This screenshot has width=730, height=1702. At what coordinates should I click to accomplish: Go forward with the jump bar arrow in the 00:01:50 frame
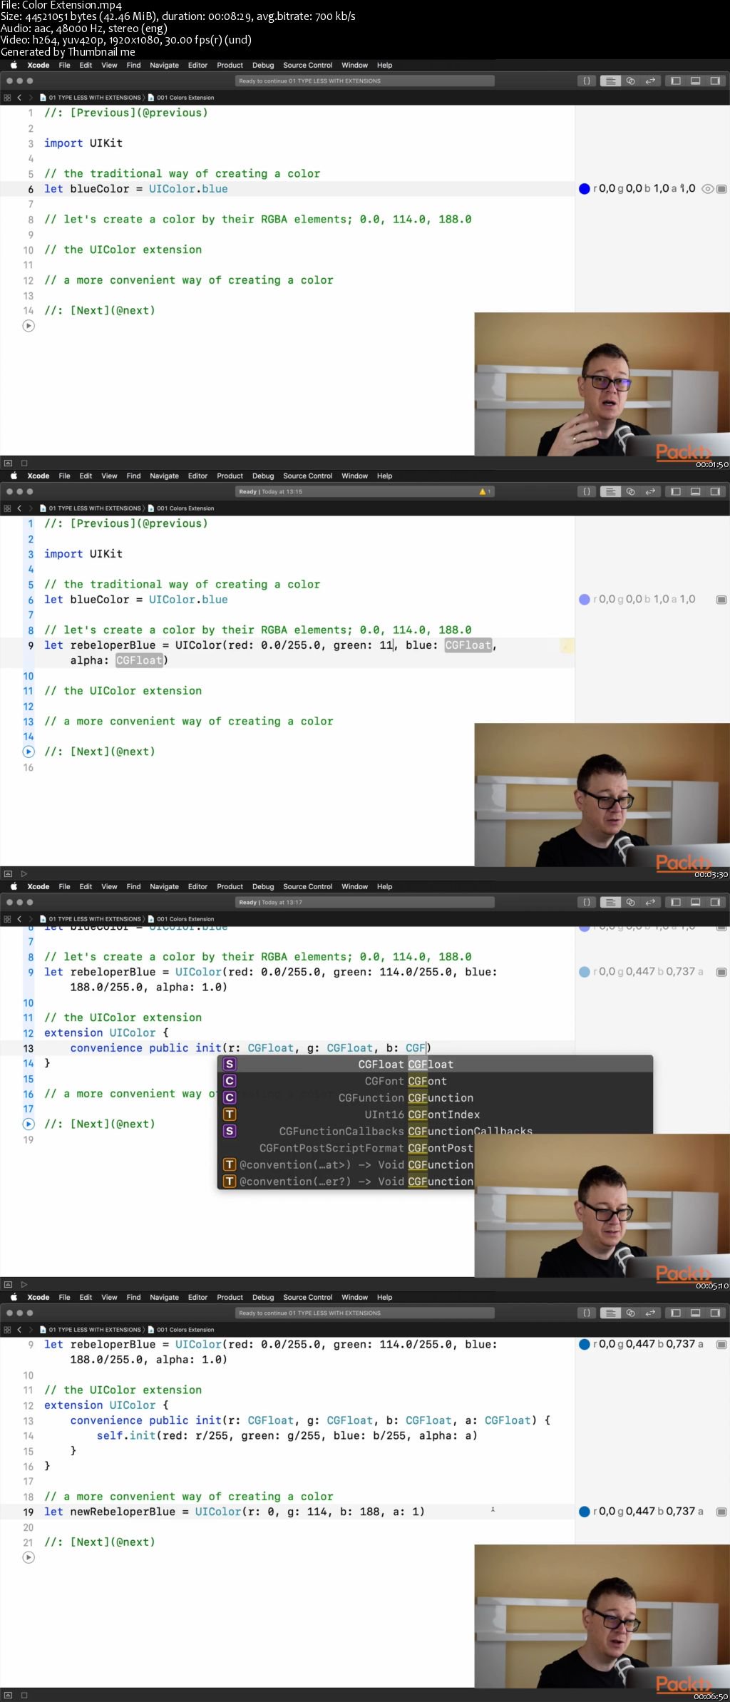coord(31,98)
